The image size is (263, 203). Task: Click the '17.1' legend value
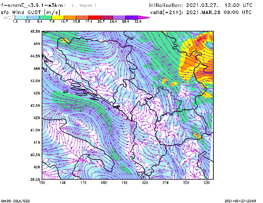89,21
